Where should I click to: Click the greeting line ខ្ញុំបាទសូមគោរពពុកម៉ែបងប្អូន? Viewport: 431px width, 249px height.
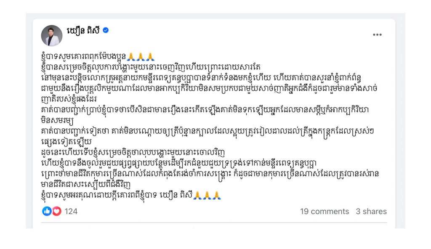pos(83,57)
